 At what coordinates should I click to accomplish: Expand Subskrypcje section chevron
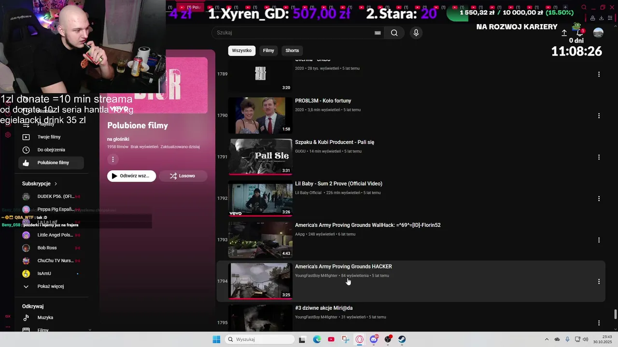[x=56, y=184]
